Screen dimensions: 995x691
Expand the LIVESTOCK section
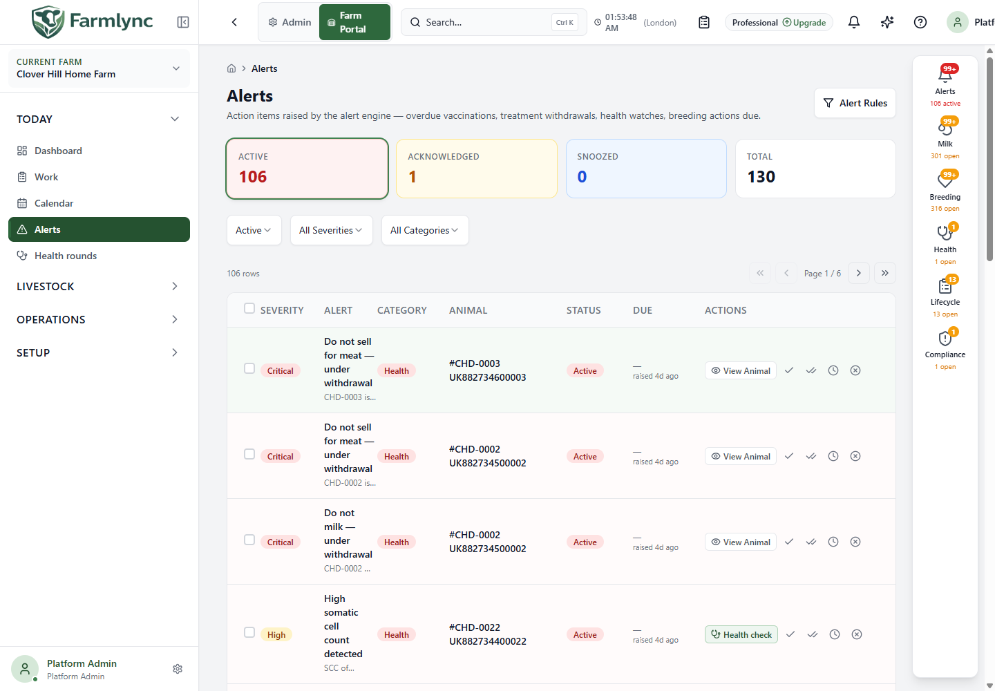click(x=99, y=286)
